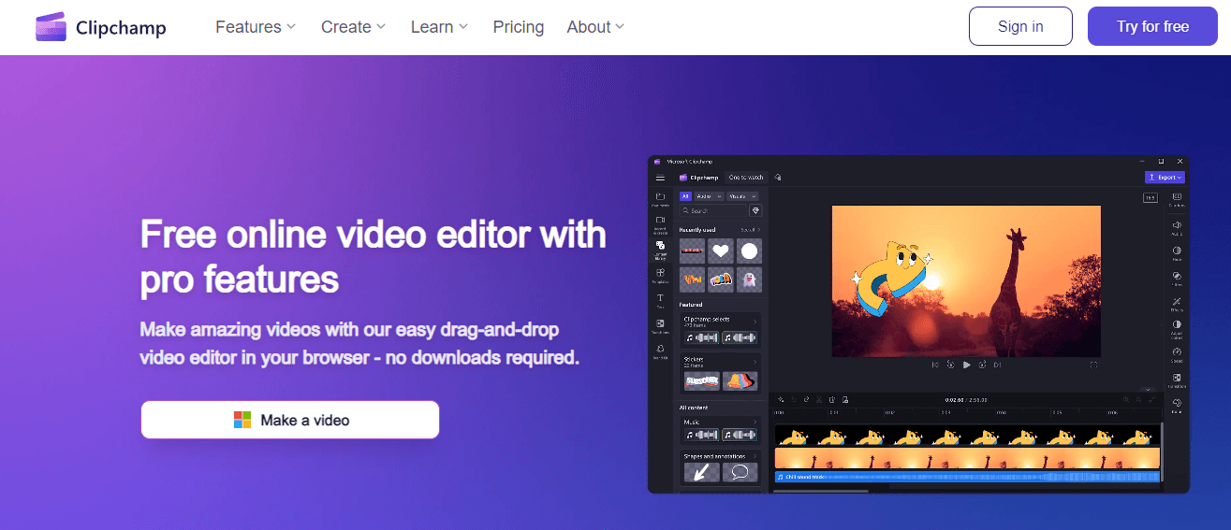The width and height of the screenshot is (1231, 530).
Task: Open the Speed panel on right sidebar
Action: pos(1177,354)
